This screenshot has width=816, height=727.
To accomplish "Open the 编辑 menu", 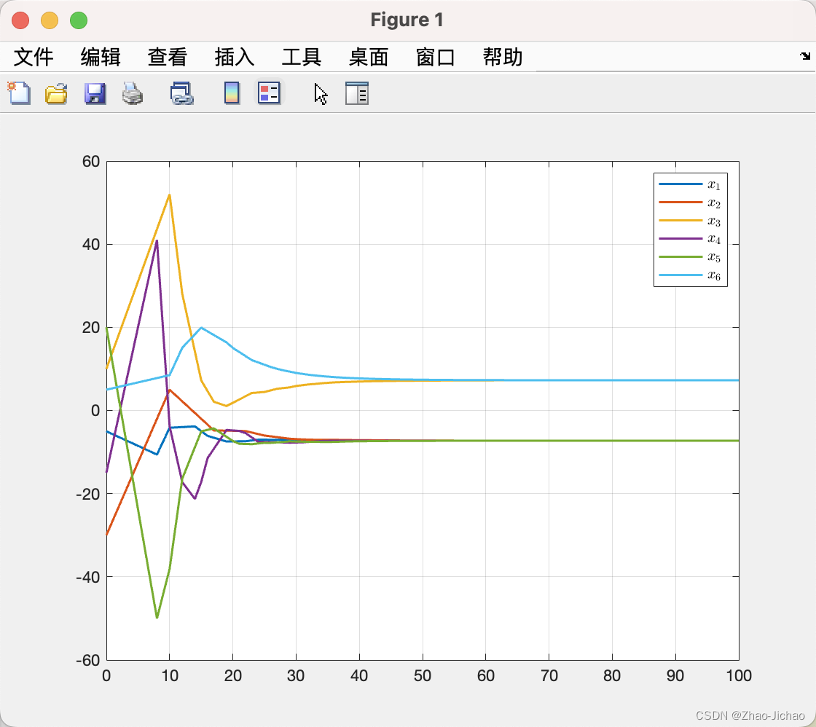I will (x=101, y=57).
